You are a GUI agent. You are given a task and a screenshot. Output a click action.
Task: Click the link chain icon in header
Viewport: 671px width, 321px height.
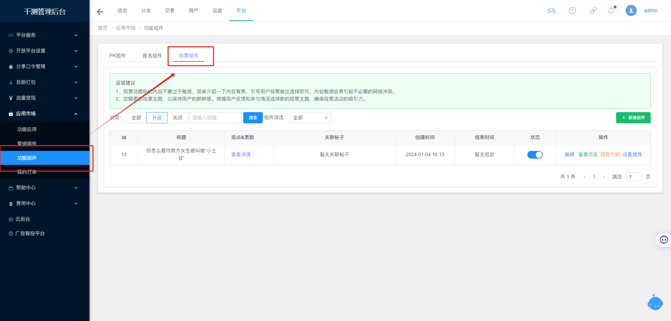pos(593,11)
